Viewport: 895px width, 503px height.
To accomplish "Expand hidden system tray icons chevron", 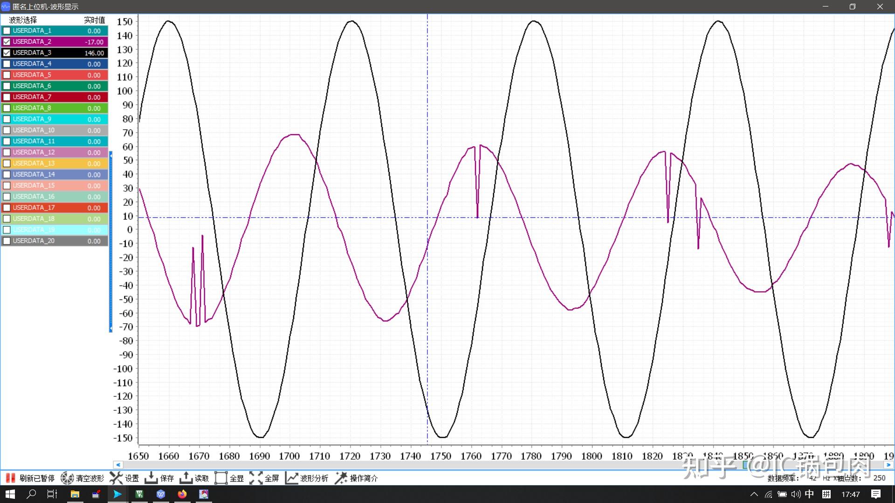I will click(x=754, y=494).
